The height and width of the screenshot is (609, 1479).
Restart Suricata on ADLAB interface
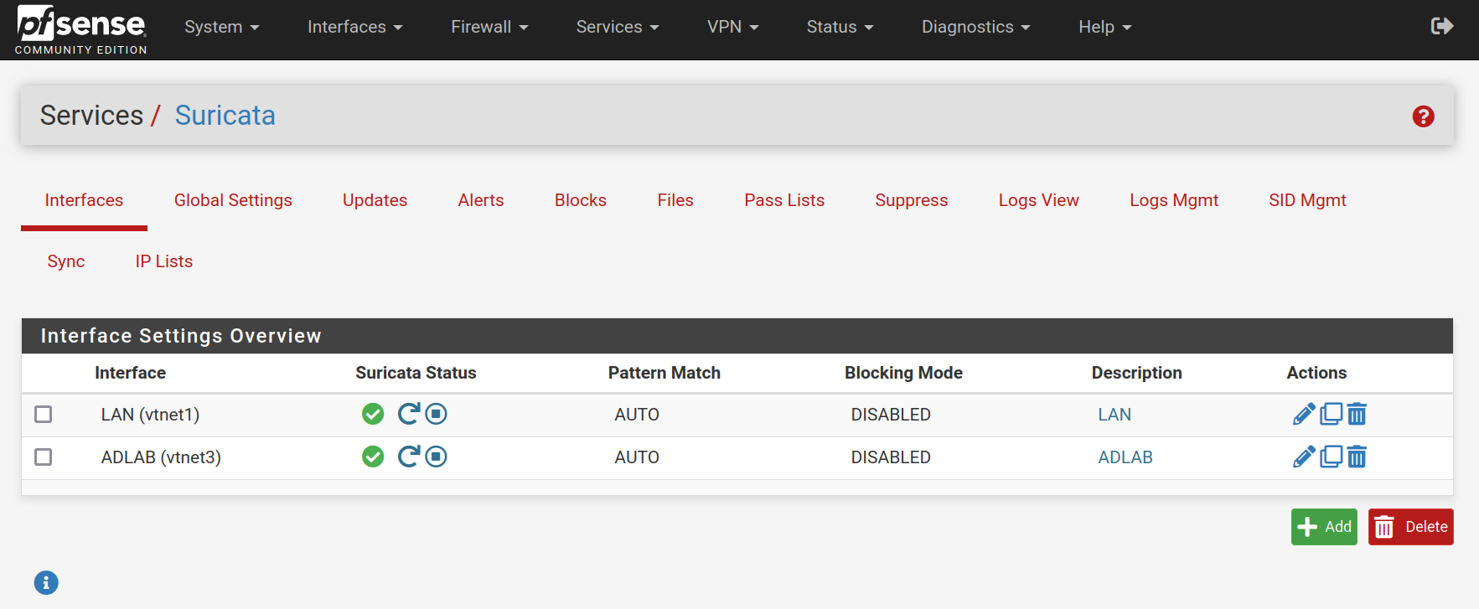click(x=409, y=457)
